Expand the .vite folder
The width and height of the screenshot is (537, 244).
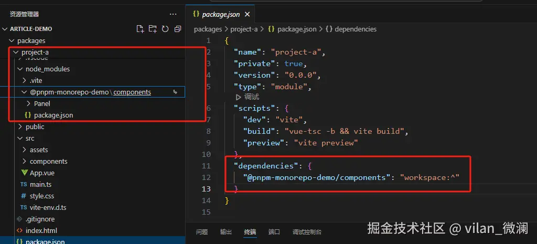24,80
